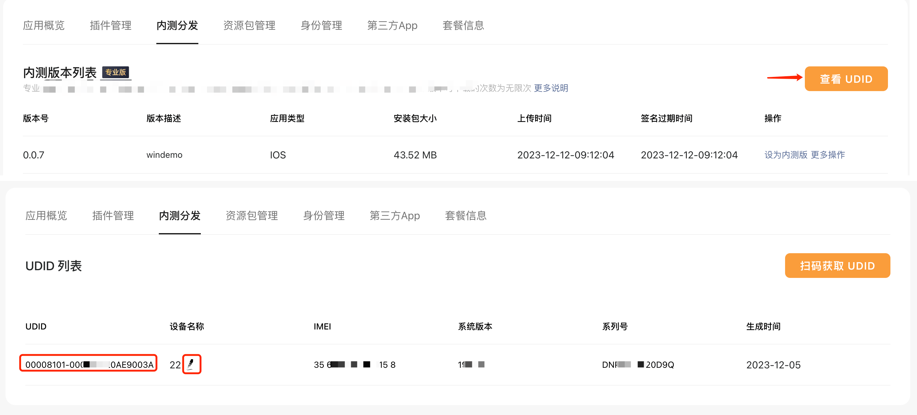Open 更多操作 for version 0.0.7
This screenshot has height=415, width=917.
[x=827, y=155]
